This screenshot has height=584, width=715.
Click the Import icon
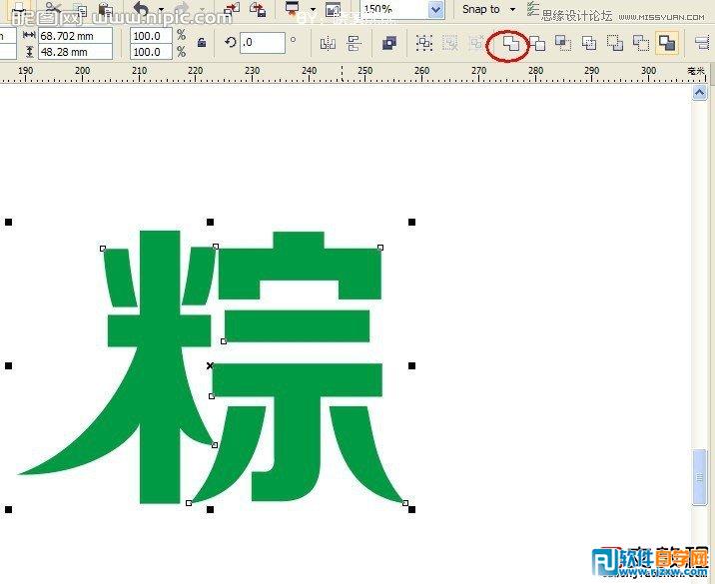click(232, 9)
